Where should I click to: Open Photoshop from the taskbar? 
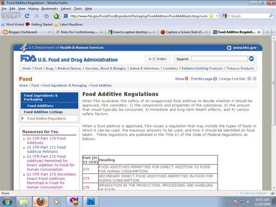tap(91, 201)
